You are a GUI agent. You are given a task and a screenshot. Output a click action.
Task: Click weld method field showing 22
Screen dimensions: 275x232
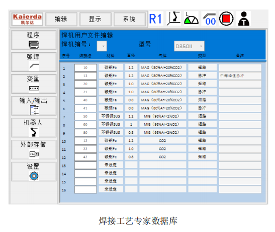tap(85, 149)
